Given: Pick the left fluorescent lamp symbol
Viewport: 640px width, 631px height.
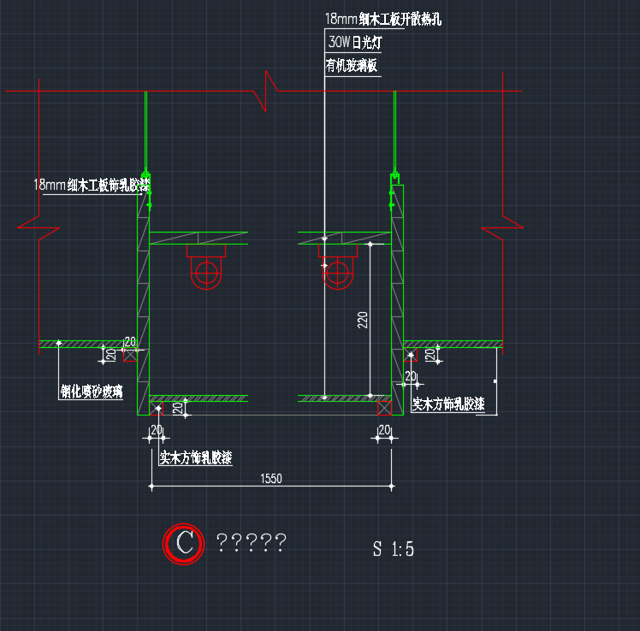Looking at the screenshot, I should [x=206, y=267].
